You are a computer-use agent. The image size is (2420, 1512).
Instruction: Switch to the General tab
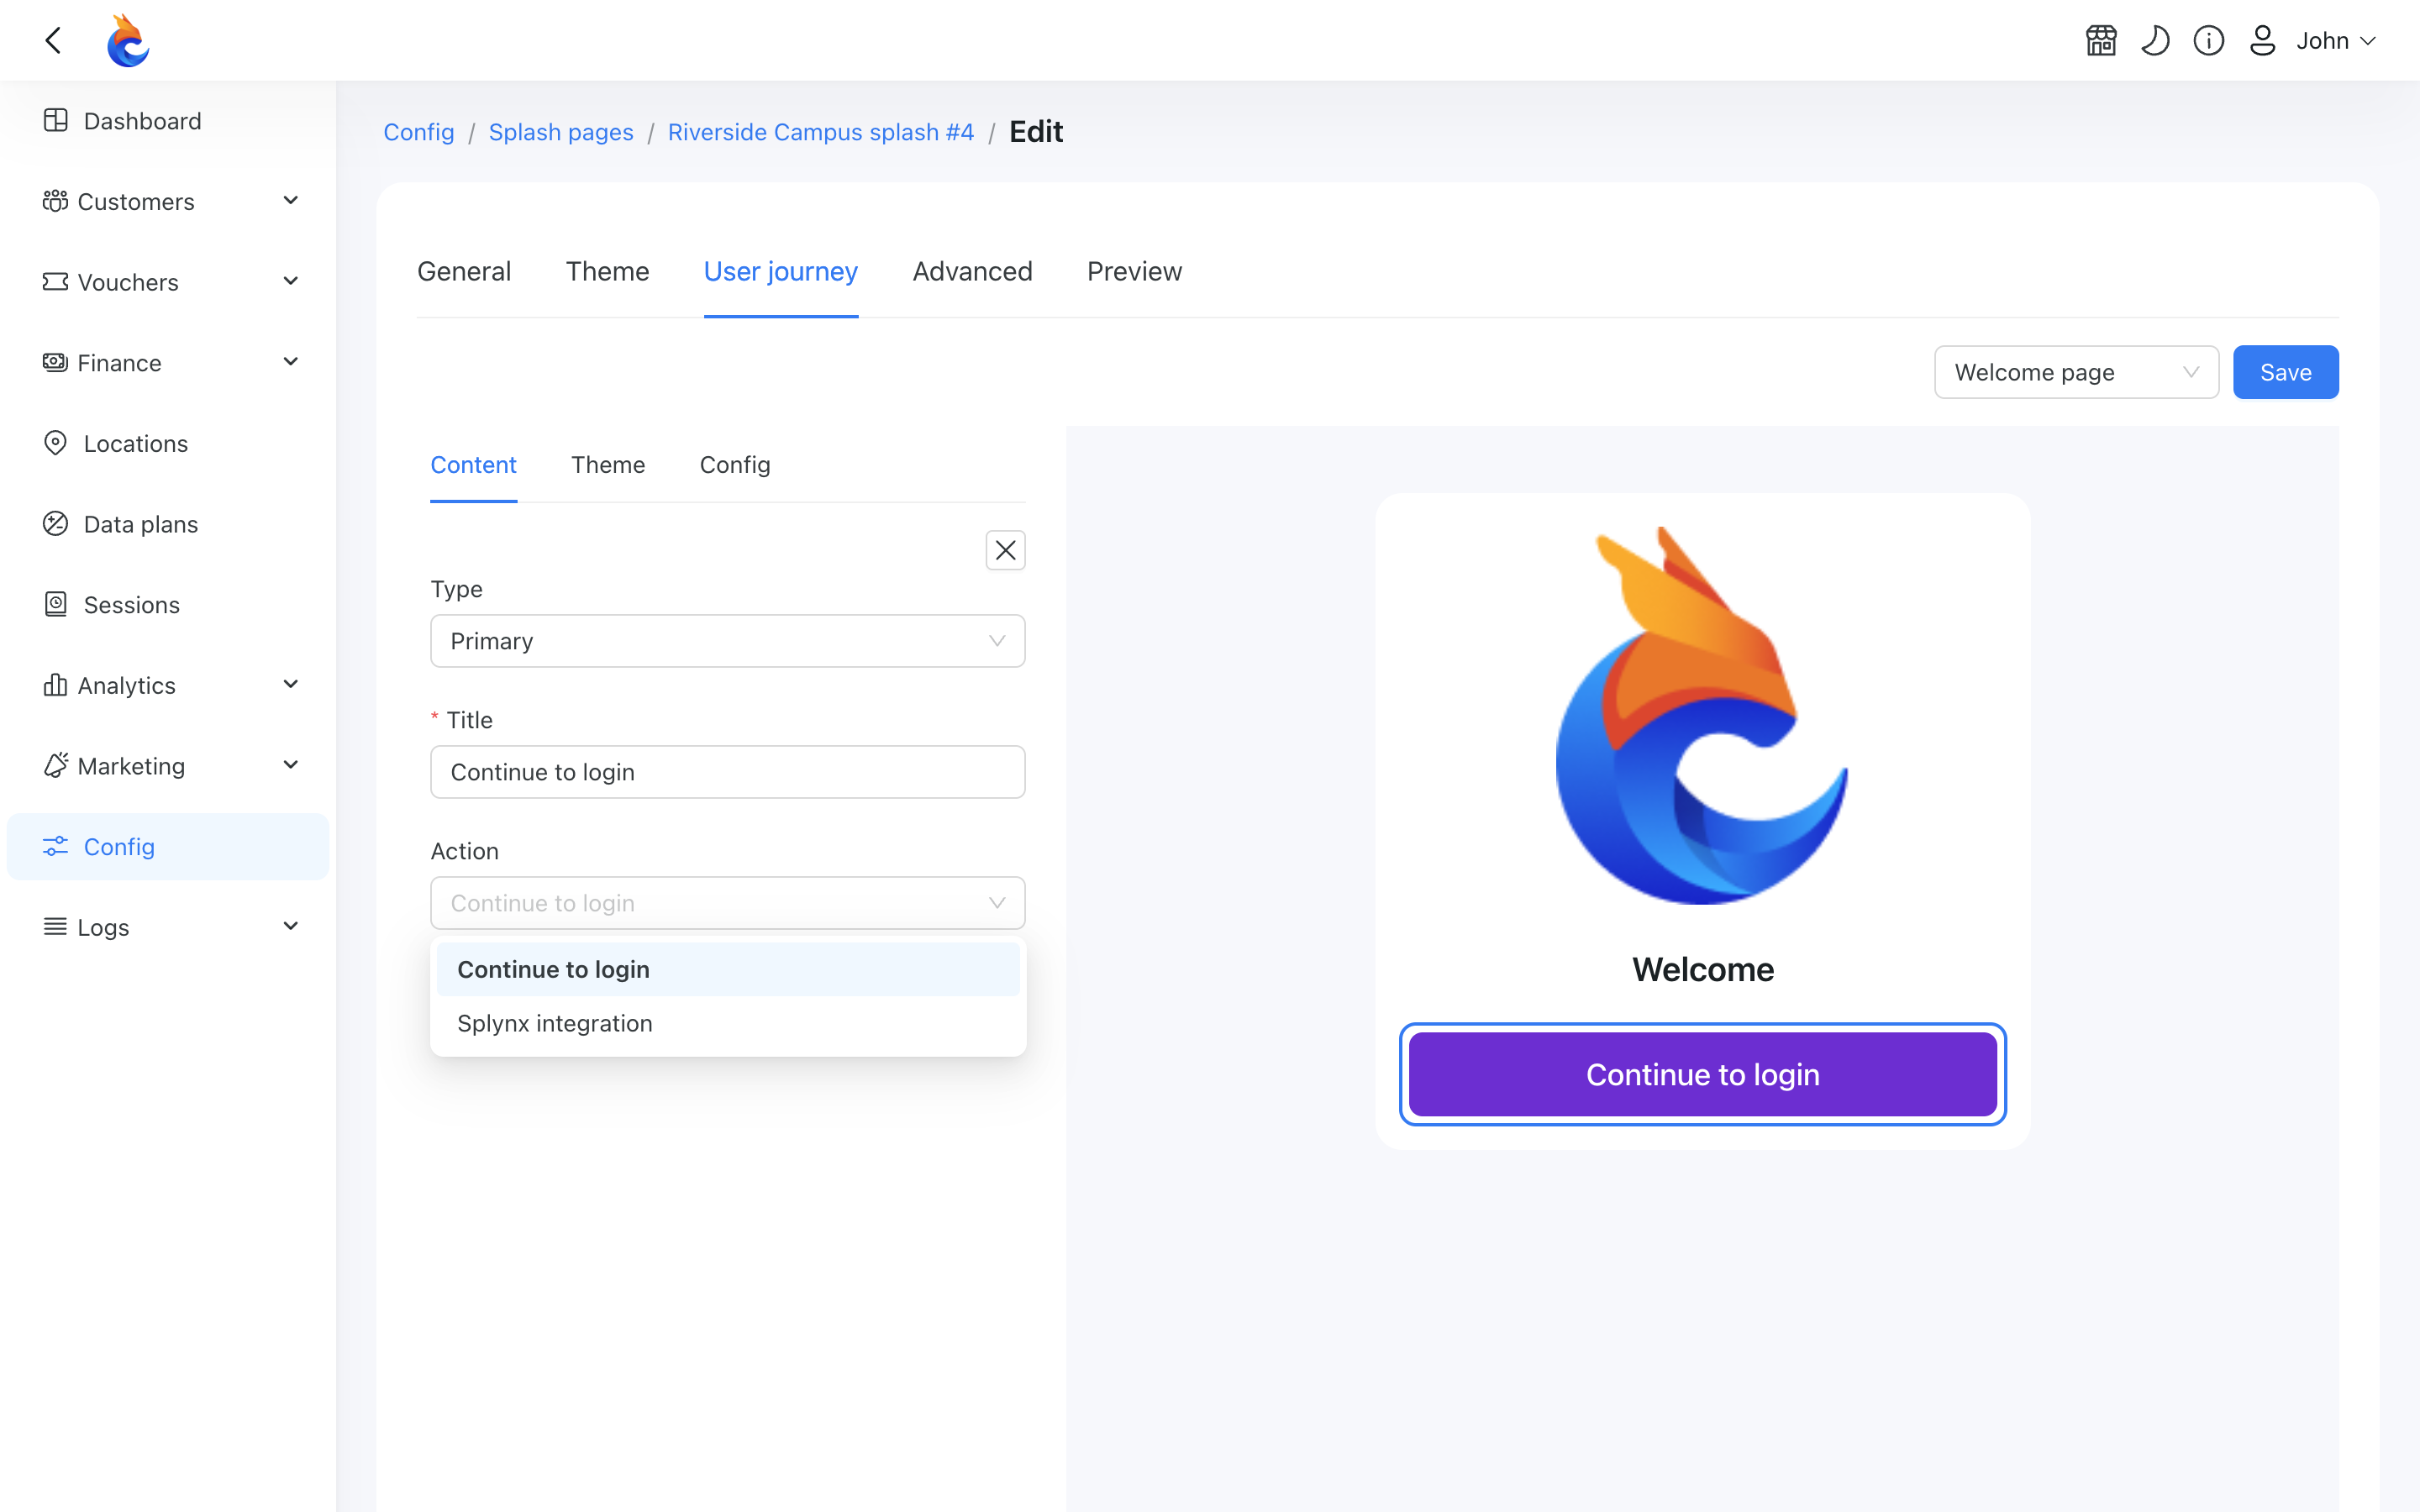[464, 271]
